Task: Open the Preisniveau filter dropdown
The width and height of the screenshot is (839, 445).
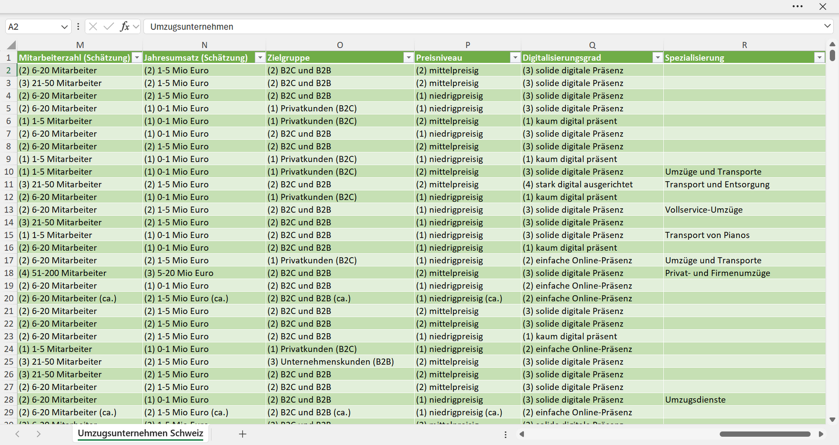Action: (x=515, y=57)
